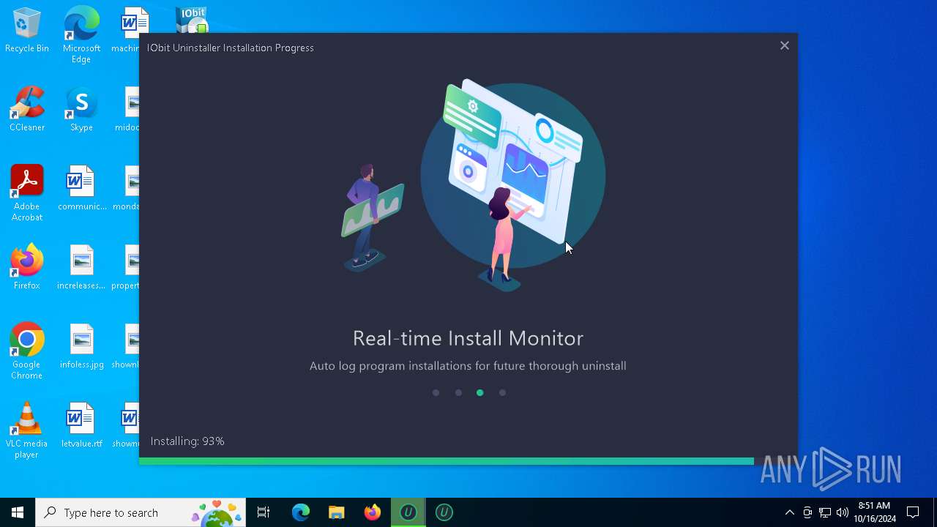Open Microsoft Edge desktop shortcut
Image resolution: width=937 pixels, height=527 pixels.
click(81, 34)
